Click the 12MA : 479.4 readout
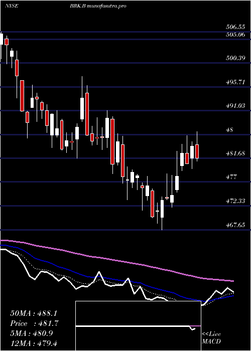Viewport: 251px width, 351px height. click(35, 343)
